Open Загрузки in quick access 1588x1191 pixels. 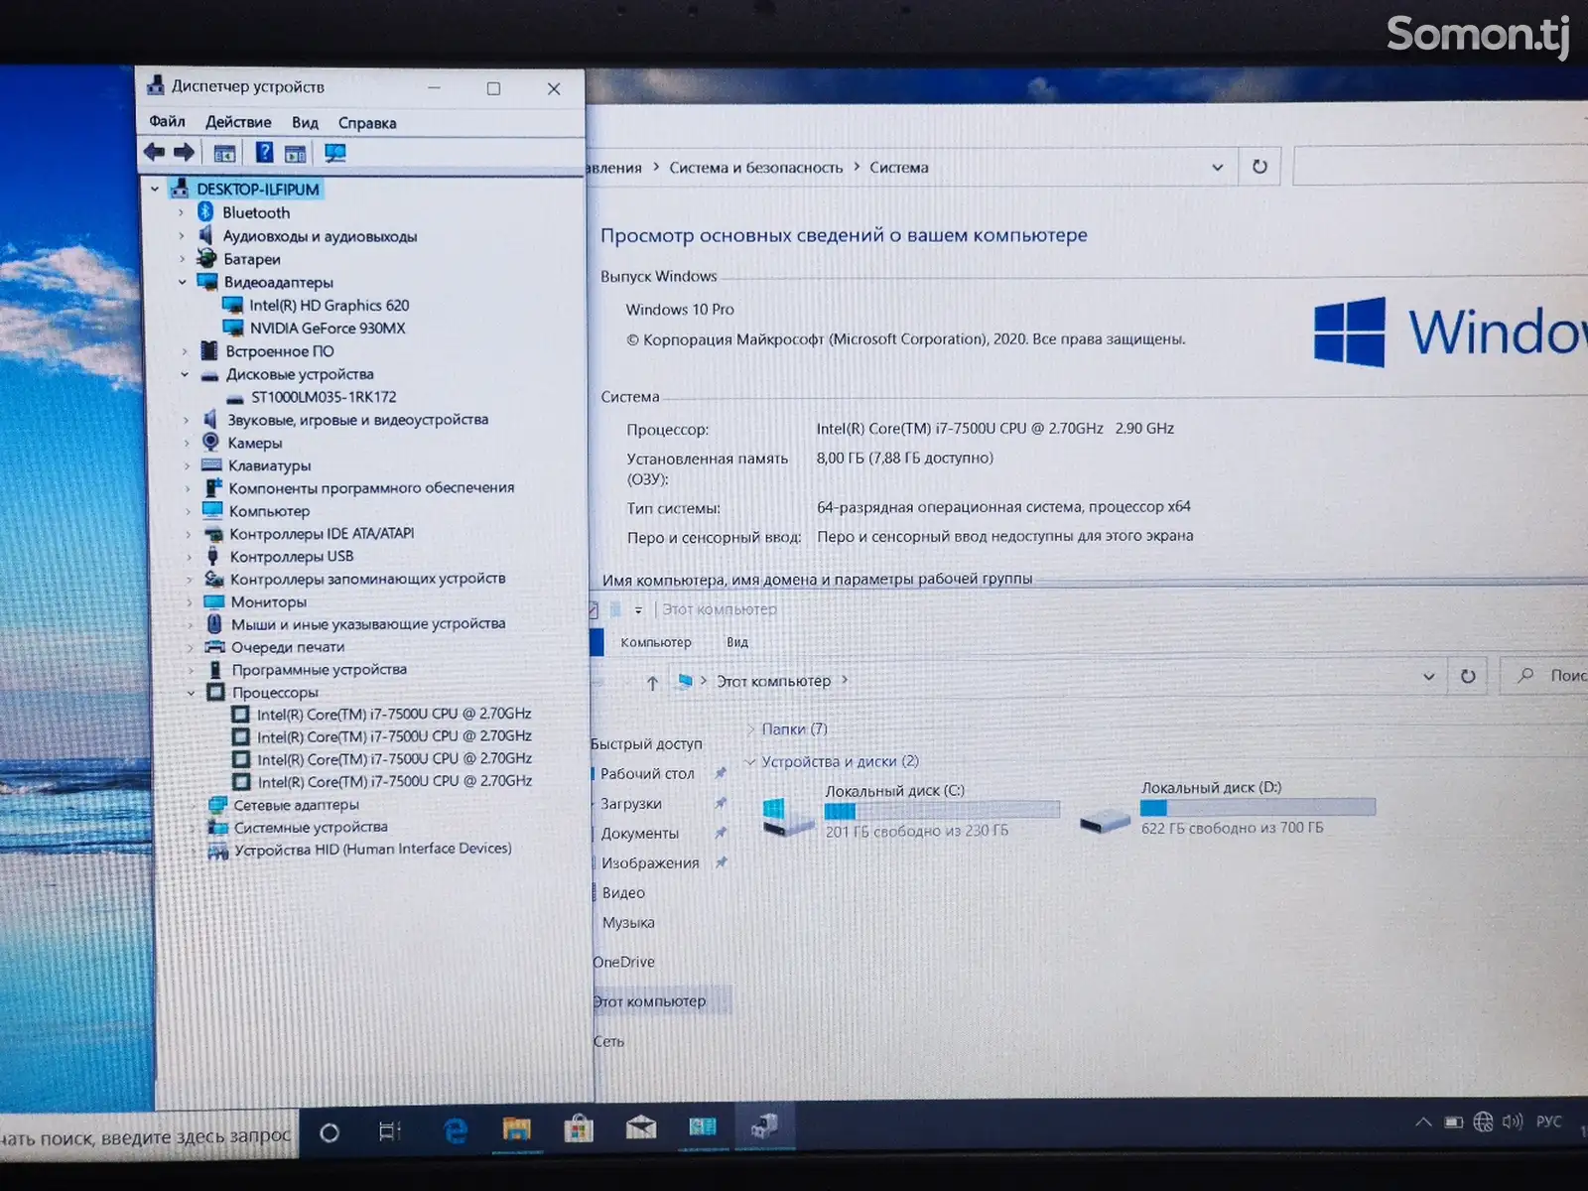coord(631,804)
